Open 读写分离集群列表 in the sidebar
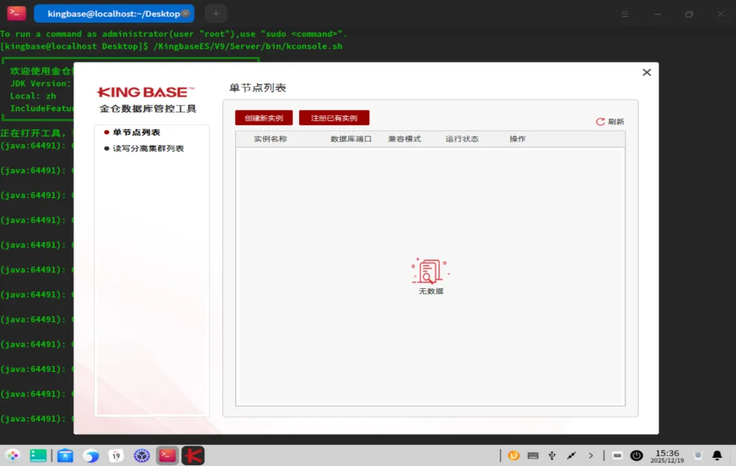 [x=148, y=149]
